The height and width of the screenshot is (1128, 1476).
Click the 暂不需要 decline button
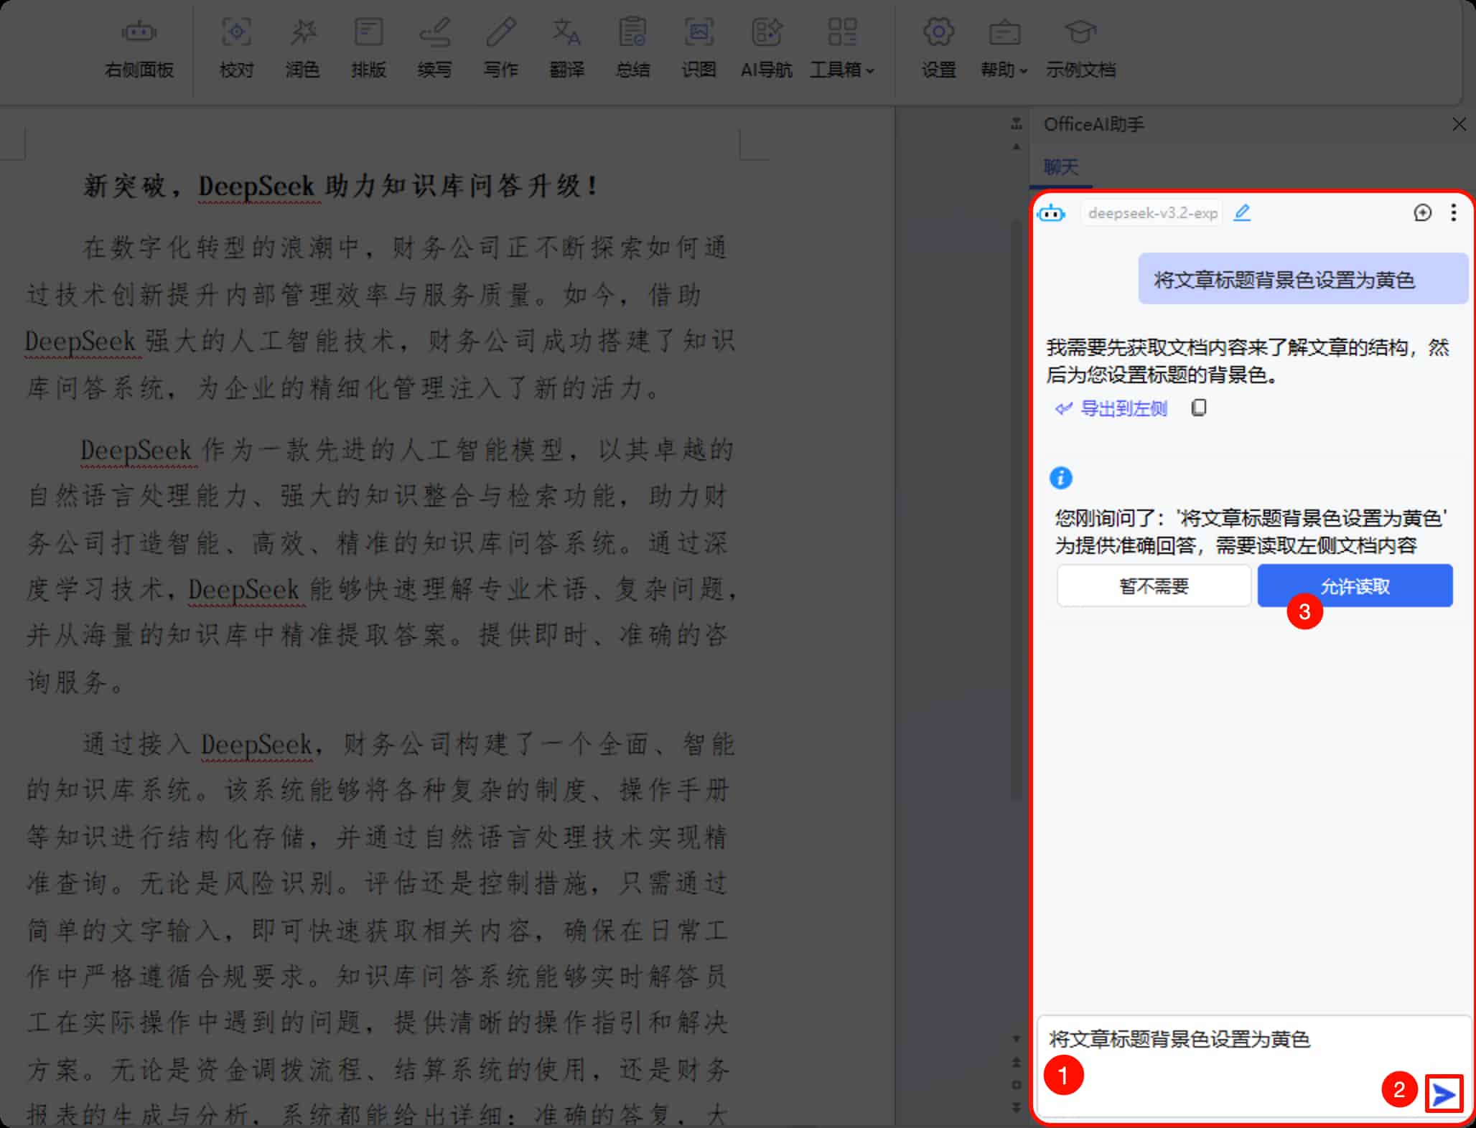(x=1153, y=586)
